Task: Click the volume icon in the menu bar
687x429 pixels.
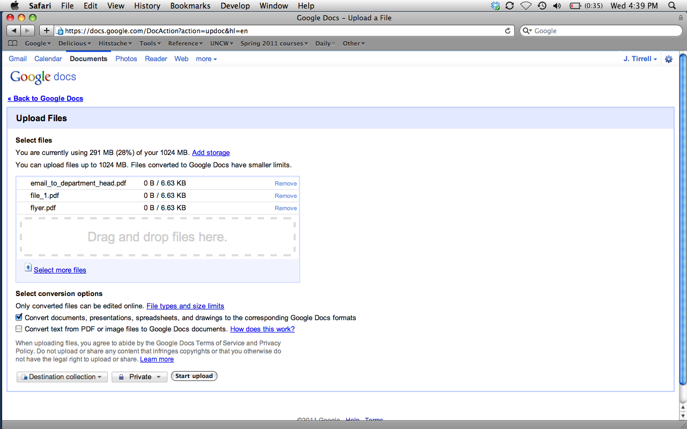Action: click(x=557, y=6)
